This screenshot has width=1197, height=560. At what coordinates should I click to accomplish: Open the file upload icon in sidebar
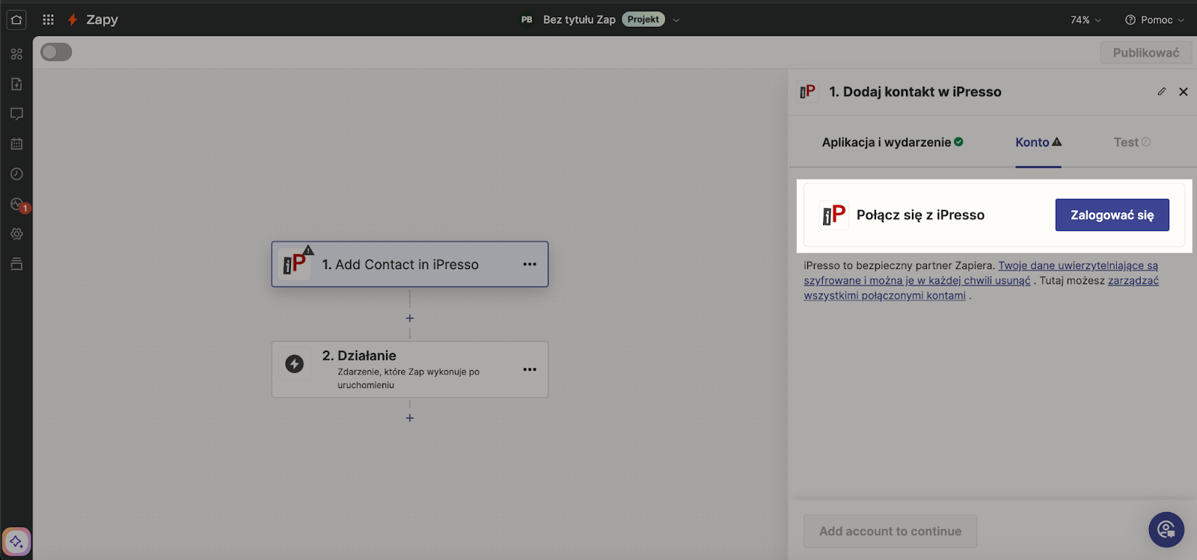16,84
